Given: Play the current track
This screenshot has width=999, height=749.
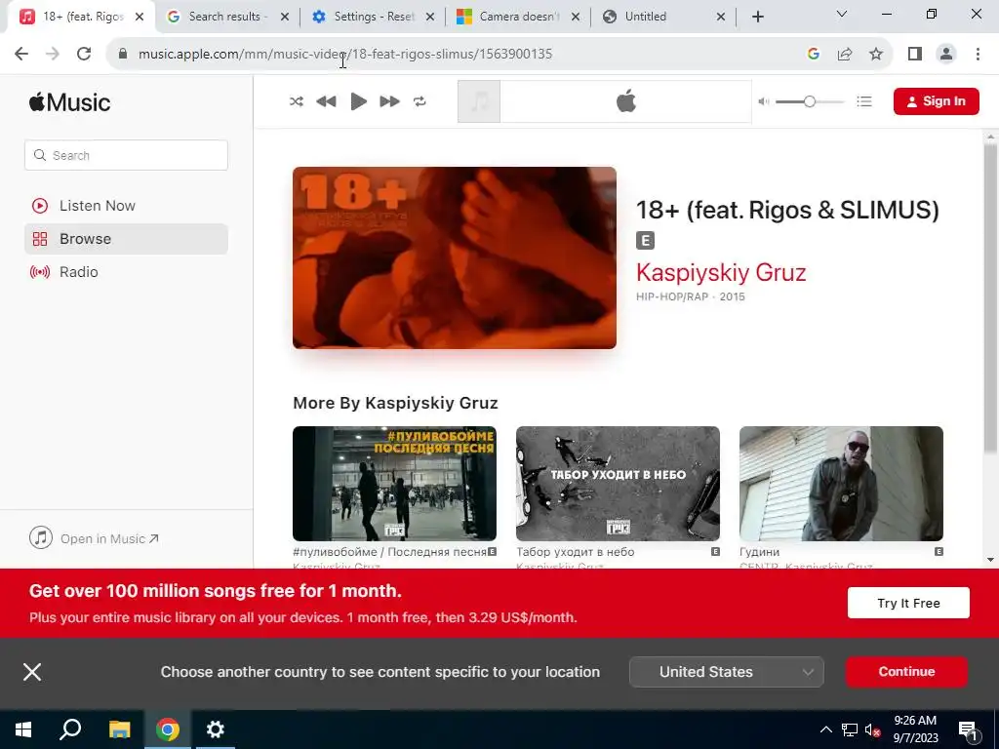Looking at the screenshot, I should point(359,101).
